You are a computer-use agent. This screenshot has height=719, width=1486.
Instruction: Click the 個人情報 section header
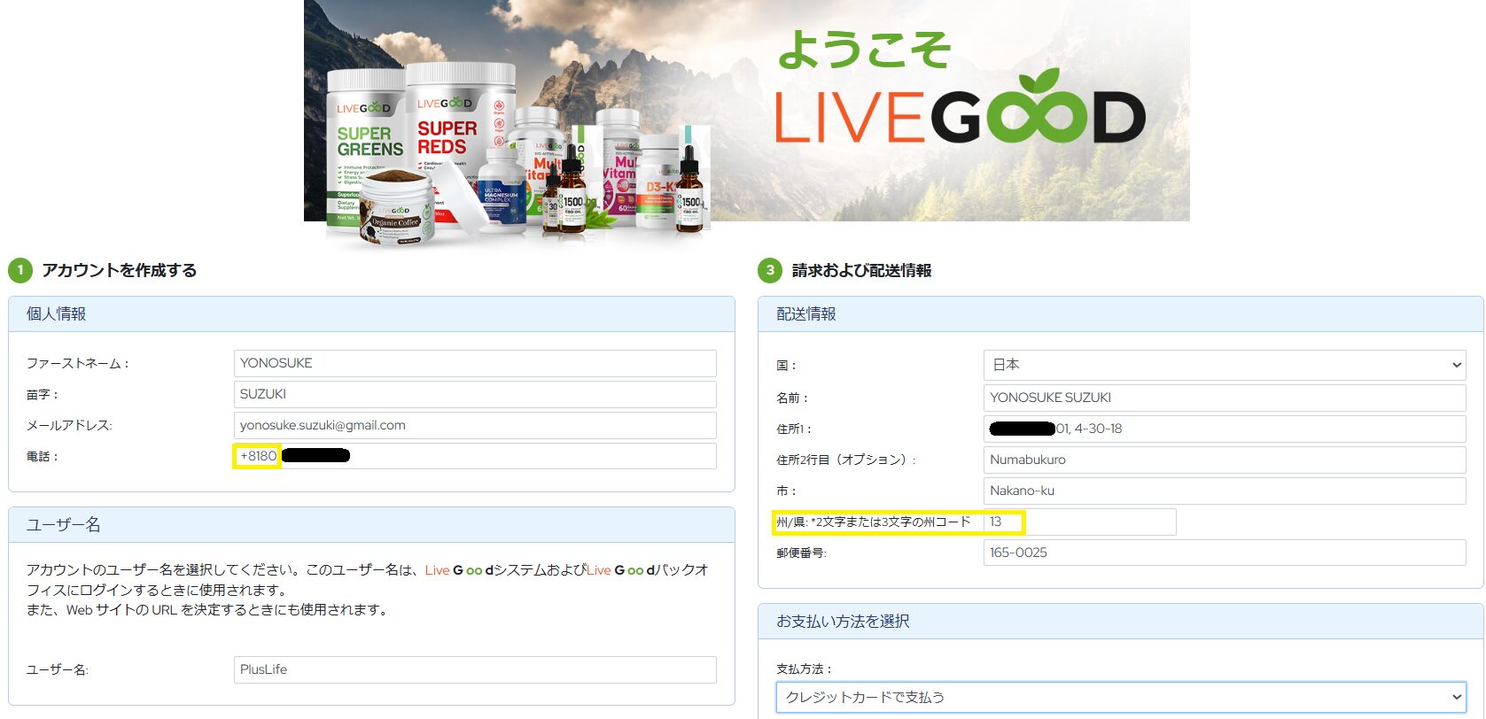pos(371,314)
